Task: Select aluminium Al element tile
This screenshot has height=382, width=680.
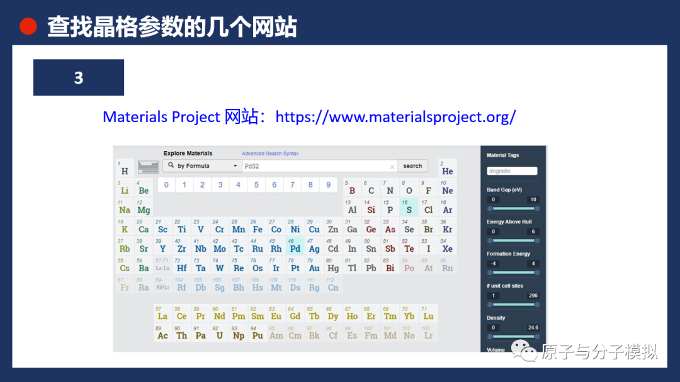Action: point(352,207)
